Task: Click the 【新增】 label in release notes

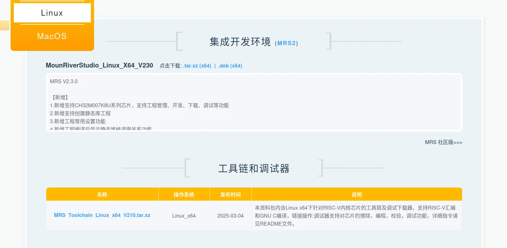Action: [x=60, y=97]
